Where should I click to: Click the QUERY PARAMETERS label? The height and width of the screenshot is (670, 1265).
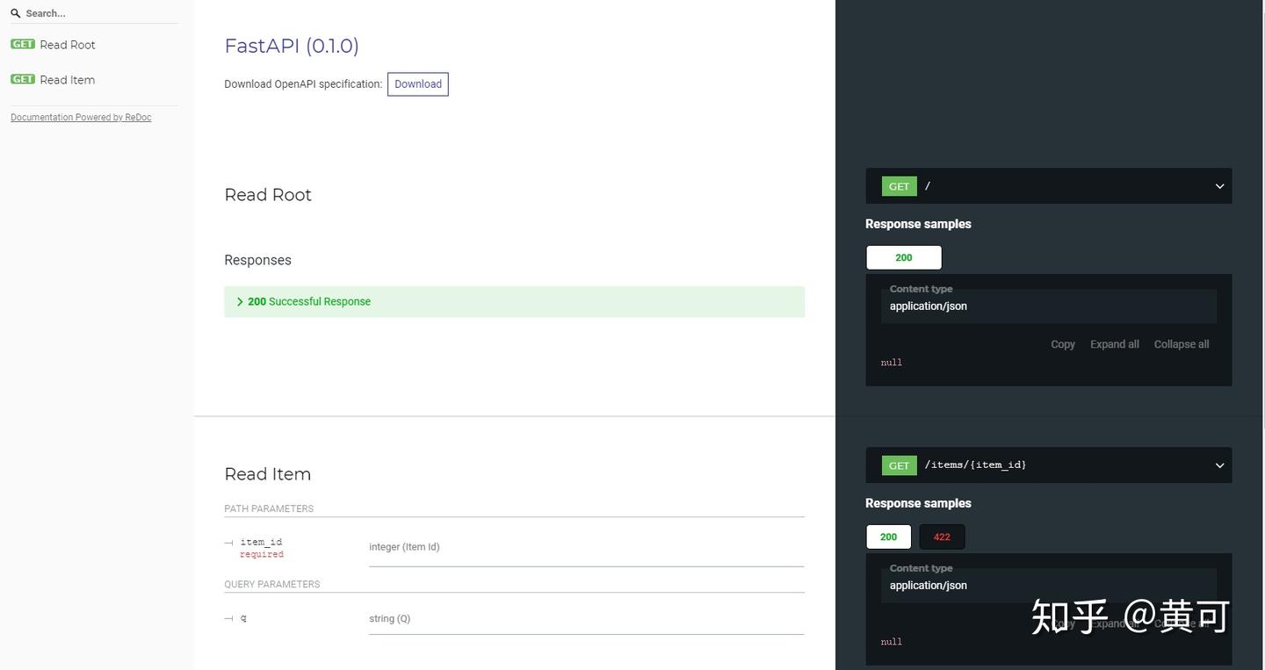point(272,584)
